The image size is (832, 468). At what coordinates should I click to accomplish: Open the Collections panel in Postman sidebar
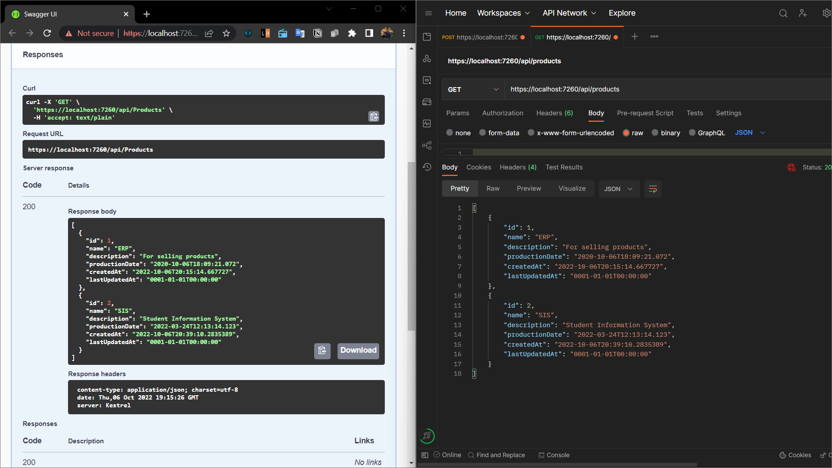click(x=427, y=37)
